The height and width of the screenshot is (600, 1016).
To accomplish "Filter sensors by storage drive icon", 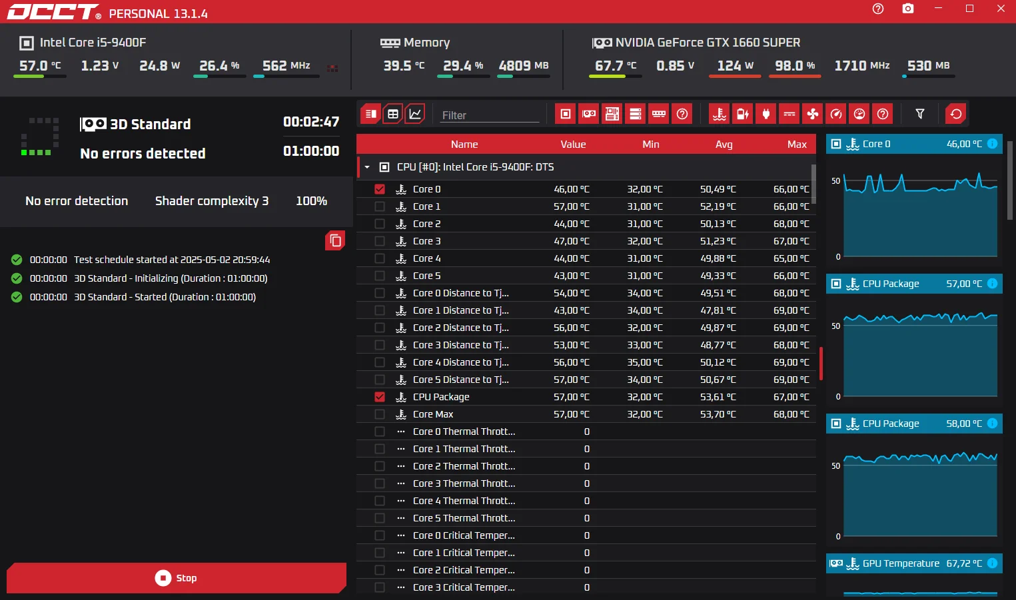I will 636,114.
